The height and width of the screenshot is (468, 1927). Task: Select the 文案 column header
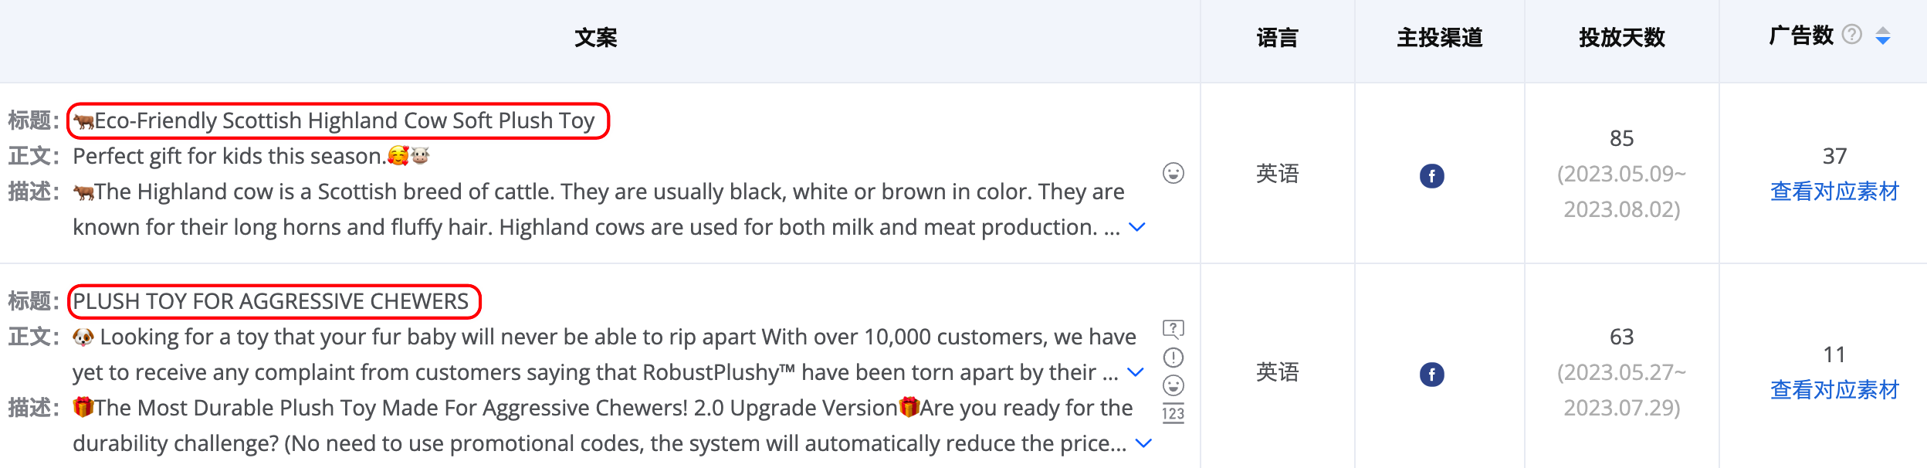[x=596, y=37]
